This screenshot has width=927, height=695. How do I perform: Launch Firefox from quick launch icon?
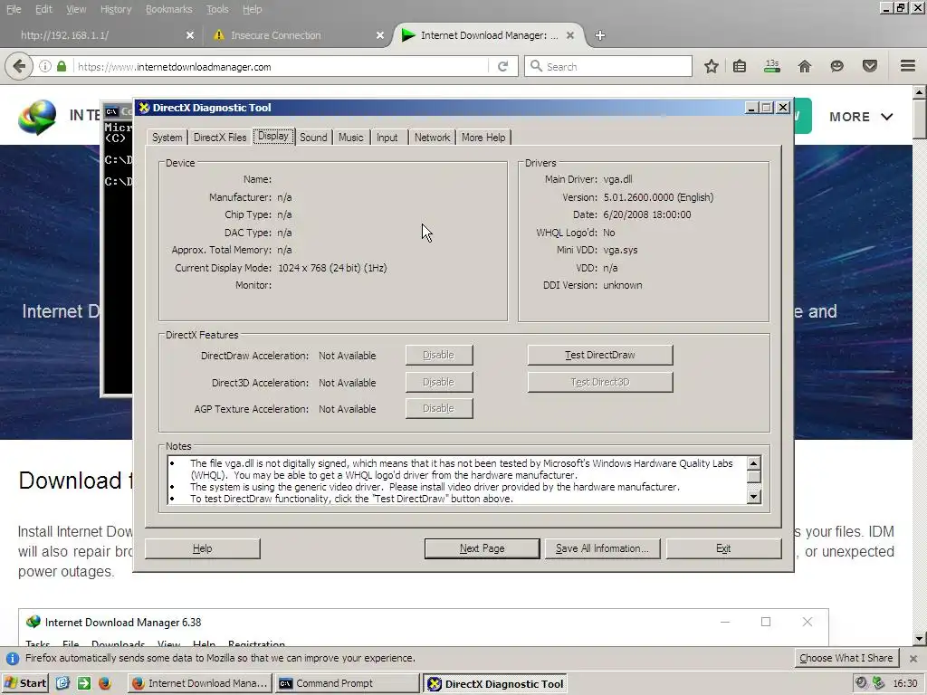(105, 683)
